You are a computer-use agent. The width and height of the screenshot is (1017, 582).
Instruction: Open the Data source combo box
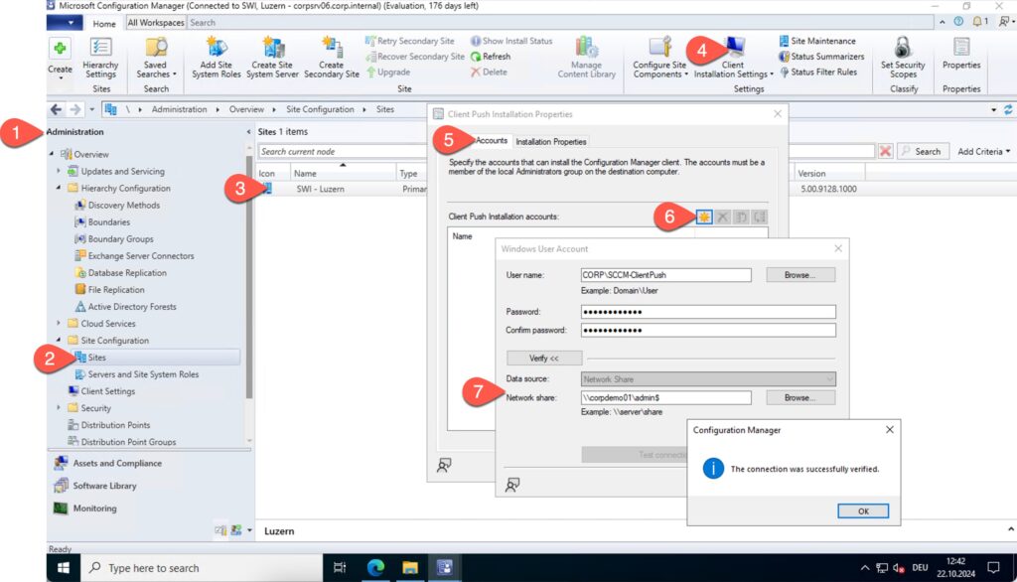click(707, 378)
